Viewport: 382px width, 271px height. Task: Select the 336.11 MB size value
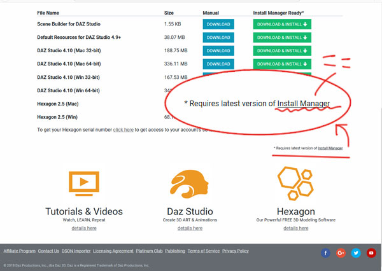click(176, 64)
